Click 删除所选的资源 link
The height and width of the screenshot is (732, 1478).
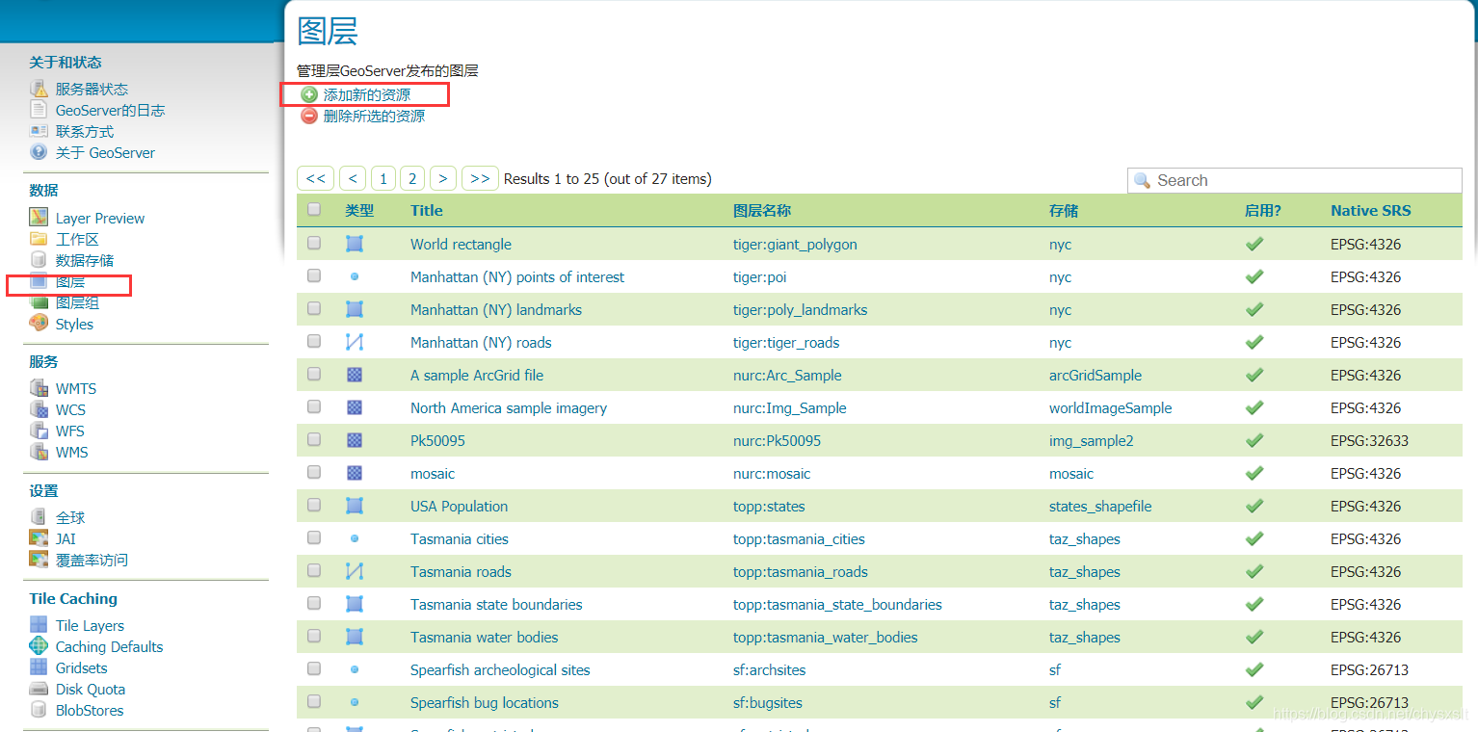(374, 116)
